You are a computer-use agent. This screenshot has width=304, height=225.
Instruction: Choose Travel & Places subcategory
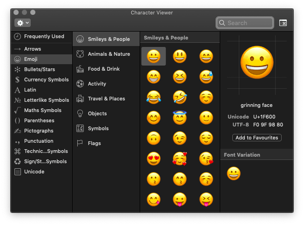(106, 99)
